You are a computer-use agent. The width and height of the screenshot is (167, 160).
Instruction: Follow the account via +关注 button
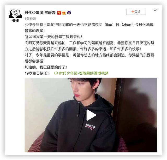coord(136,12)
